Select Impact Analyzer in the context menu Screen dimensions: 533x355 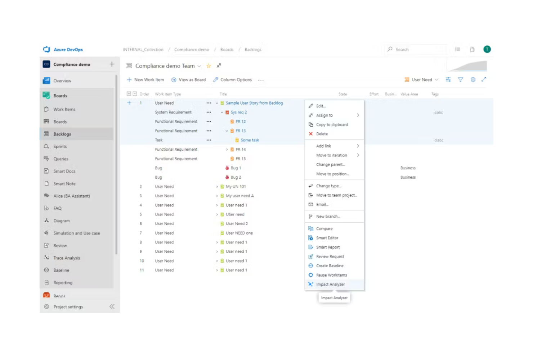click(330, 284)
